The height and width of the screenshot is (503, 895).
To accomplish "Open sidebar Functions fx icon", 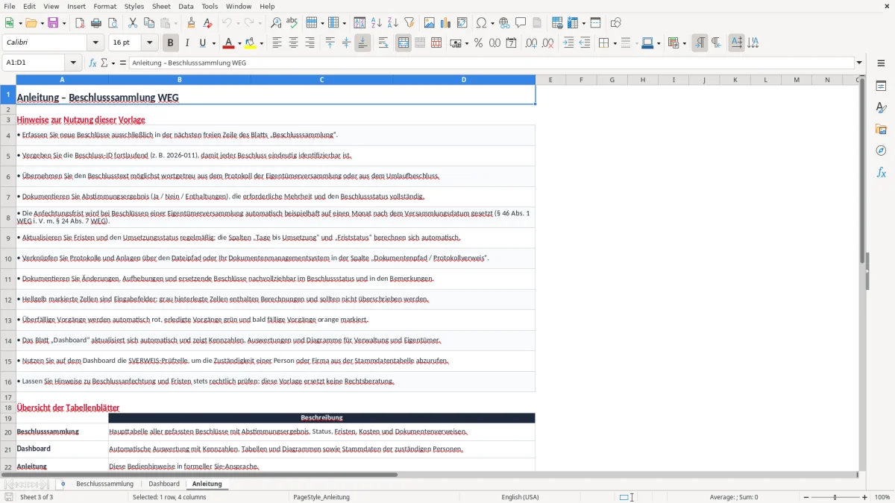I will (x=881, y=173).
